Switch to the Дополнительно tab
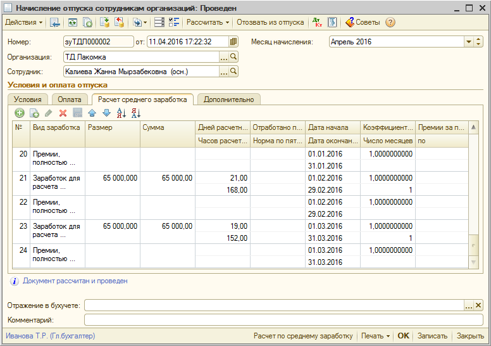The height and width of the screenshot is (346, 491). click(228, 99)
